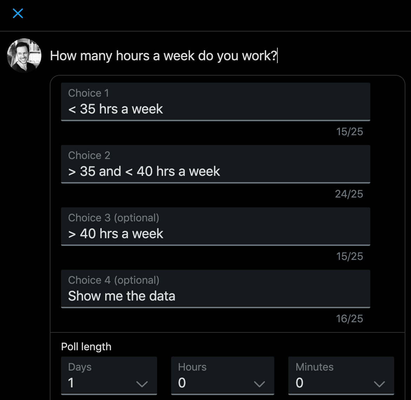The width and height of the screenshot is (411, 400).
Task: Click the '> 35 and < 40 hrs a week' text
Action: [x=144, y=171]
